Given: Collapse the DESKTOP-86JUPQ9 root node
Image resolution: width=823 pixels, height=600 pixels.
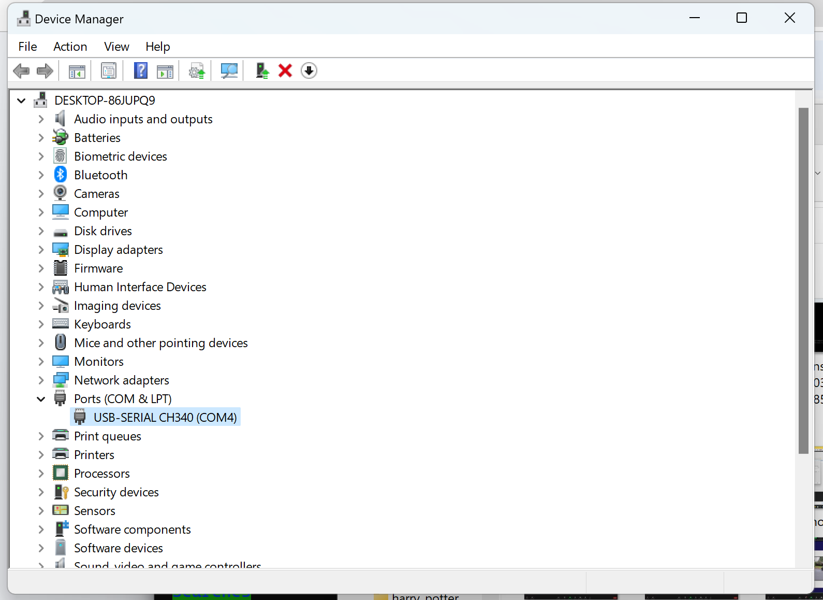Looking at the screenshot, I should click(x=21, y=101).
